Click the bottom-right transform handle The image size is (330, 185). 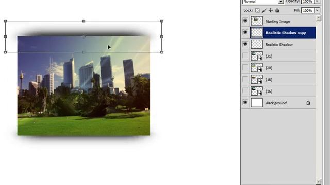coord(161,52)
